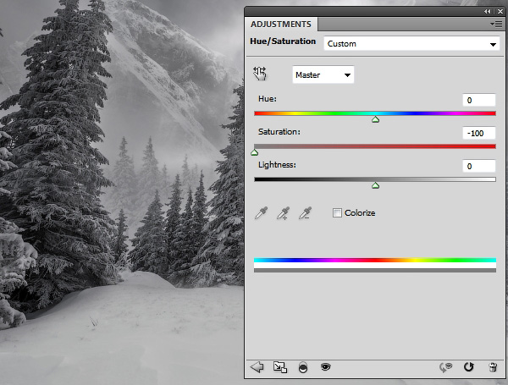Select the Add to Sample eyedropper
The image size is (508, 385).
point(283,213)
